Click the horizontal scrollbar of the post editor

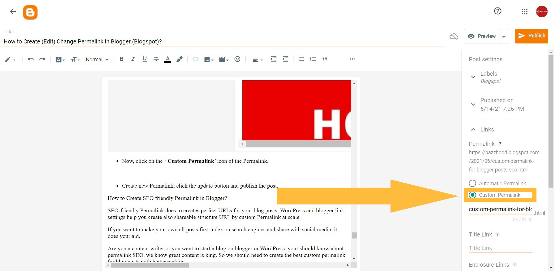149,265
